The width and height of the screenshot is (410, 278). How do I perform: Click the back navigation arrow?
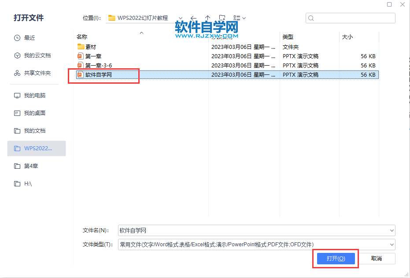pos(193,18)
